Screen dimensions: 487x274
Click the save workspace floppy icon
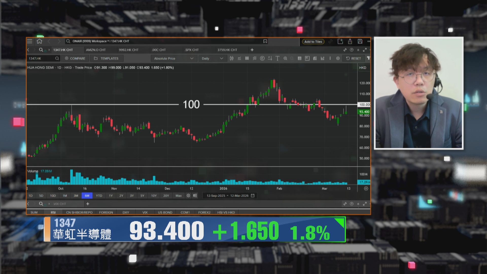(x=360, y=41)
